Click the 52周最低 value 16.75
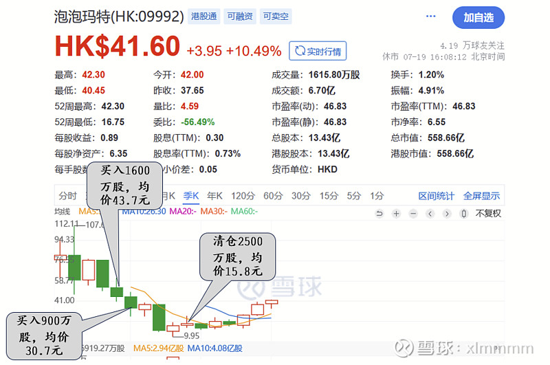 pos(113,122)
